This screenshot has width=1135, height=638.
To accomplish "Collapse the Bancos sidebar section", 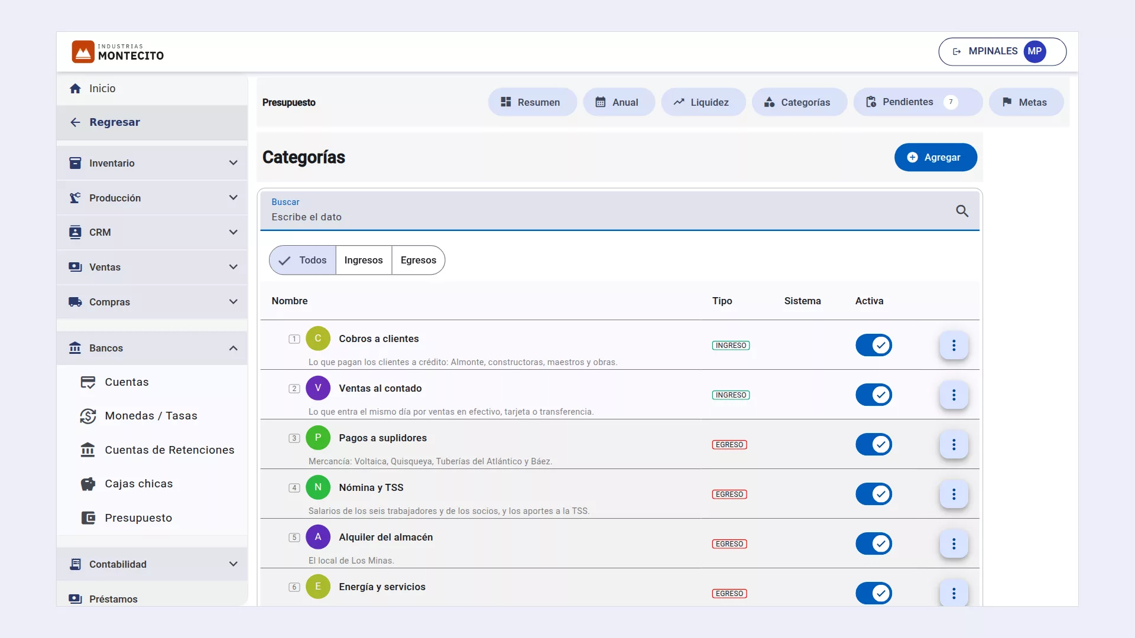I will (152, 348).
